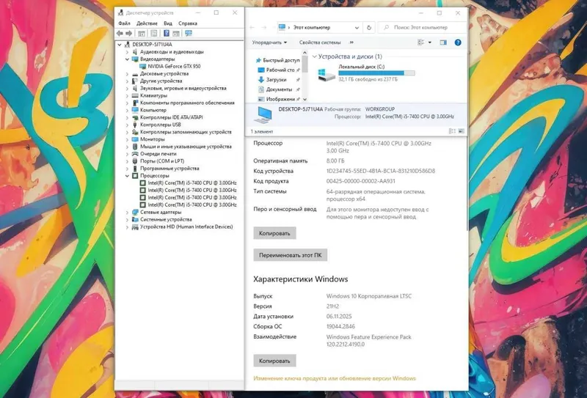
Task: Show more commands with » chevron in Explorer
Action: (x=351, y=43)
